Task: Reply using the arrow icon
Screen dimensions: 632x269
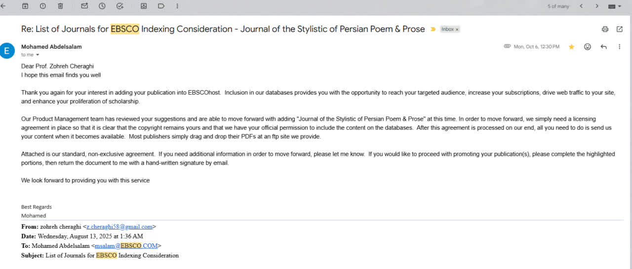Action: [x=603, y=47]
